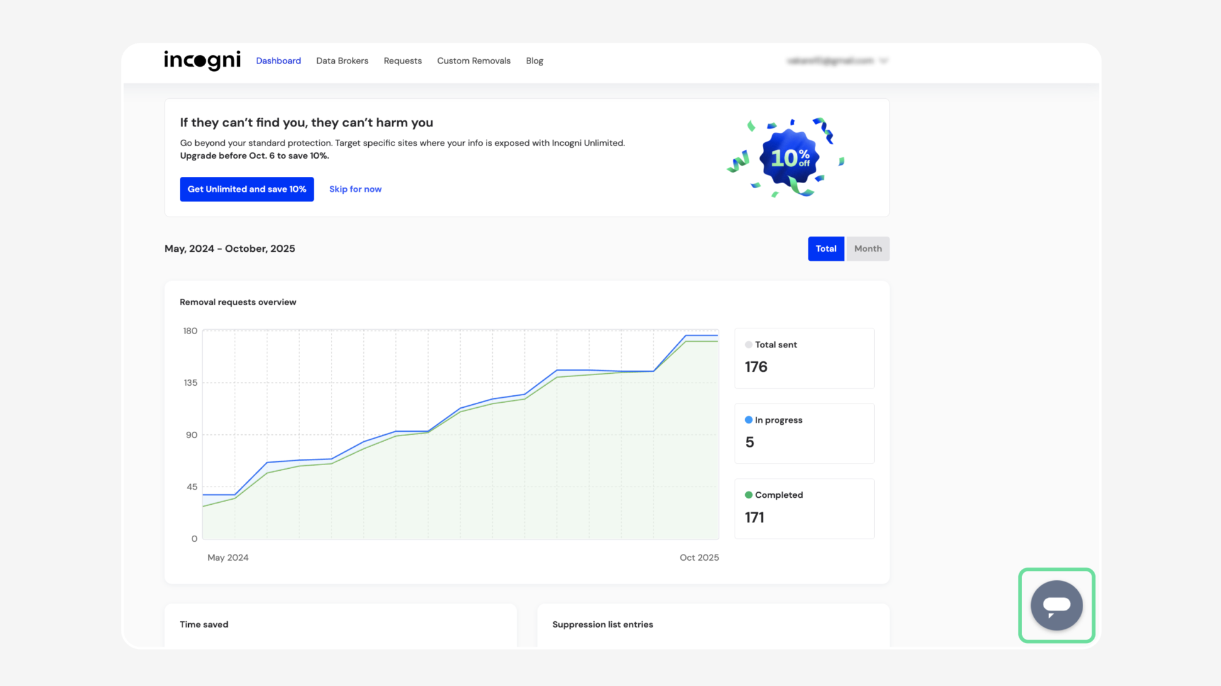1221x686 pixels.
Task: Select the Total sent stat card
Action: point(804,358)
